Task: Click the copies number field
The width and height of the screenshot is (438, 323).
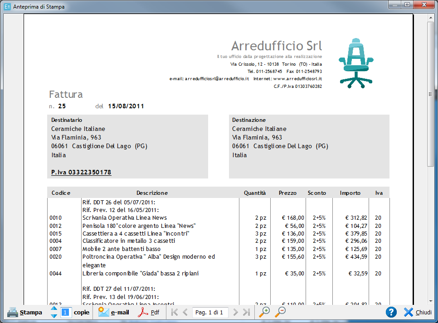Action: (66, 312)
